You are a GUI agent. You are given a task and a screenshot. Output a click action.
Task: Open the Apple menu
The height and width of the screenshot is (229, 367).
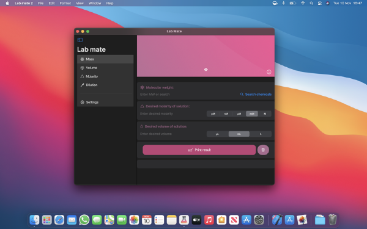click(7, 3)
